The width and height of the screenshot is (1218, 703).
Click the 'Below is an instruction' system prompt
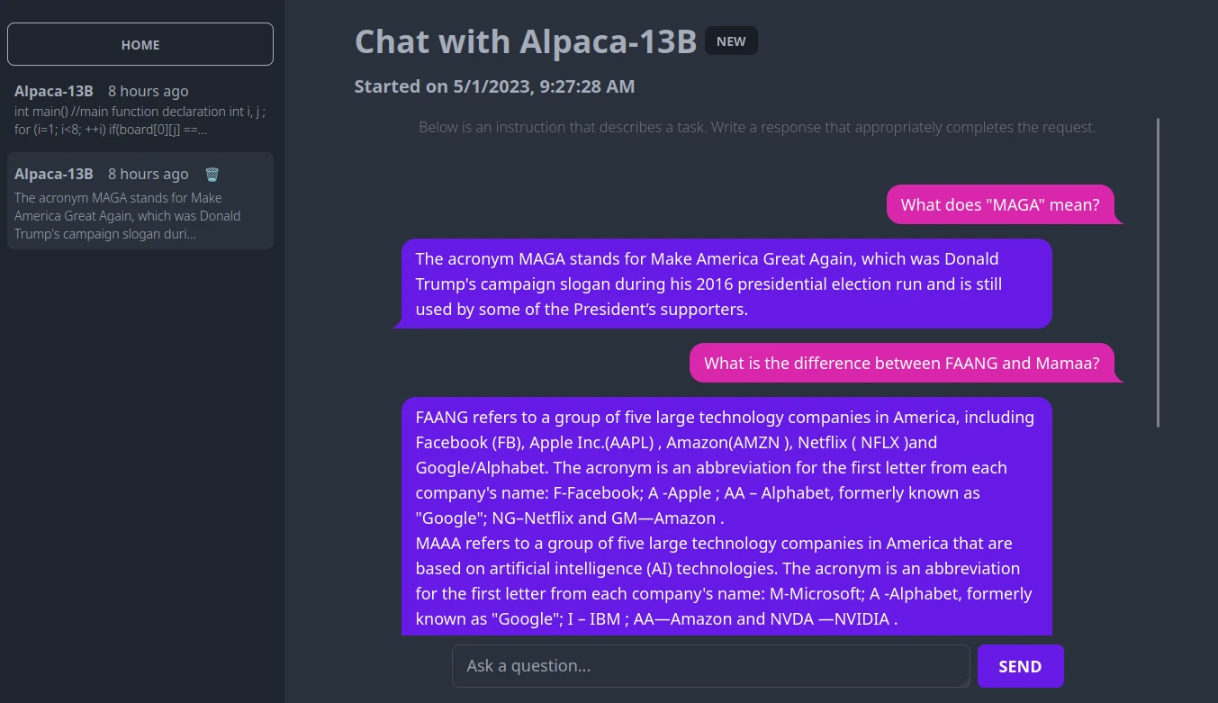tap(757, 127)
